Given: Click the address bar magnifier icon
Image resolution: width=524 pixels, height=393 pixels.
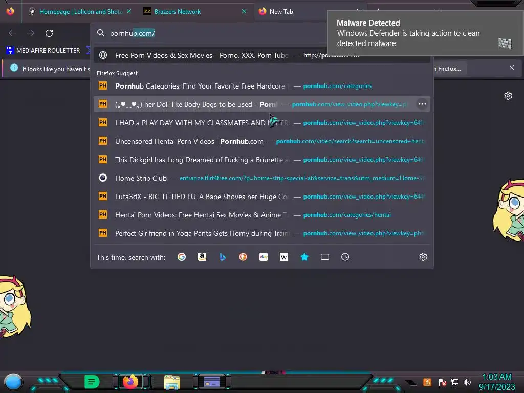Looking at the screenshot, I should click(101, 33).
